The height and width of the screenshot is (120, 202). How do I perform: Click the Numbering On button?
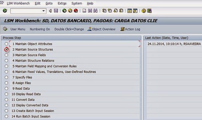pyautogui.click(x=40, y=29)
